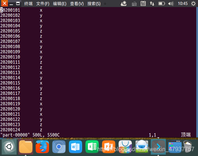Switch to the terminal dock icon

(x=158, y=147)
